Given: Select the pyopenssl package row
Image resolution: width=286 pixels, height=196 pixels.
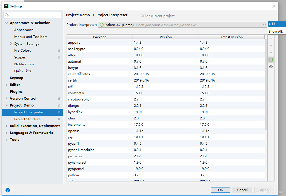Looking at the screenshot, I should click(x=166, y=169).
